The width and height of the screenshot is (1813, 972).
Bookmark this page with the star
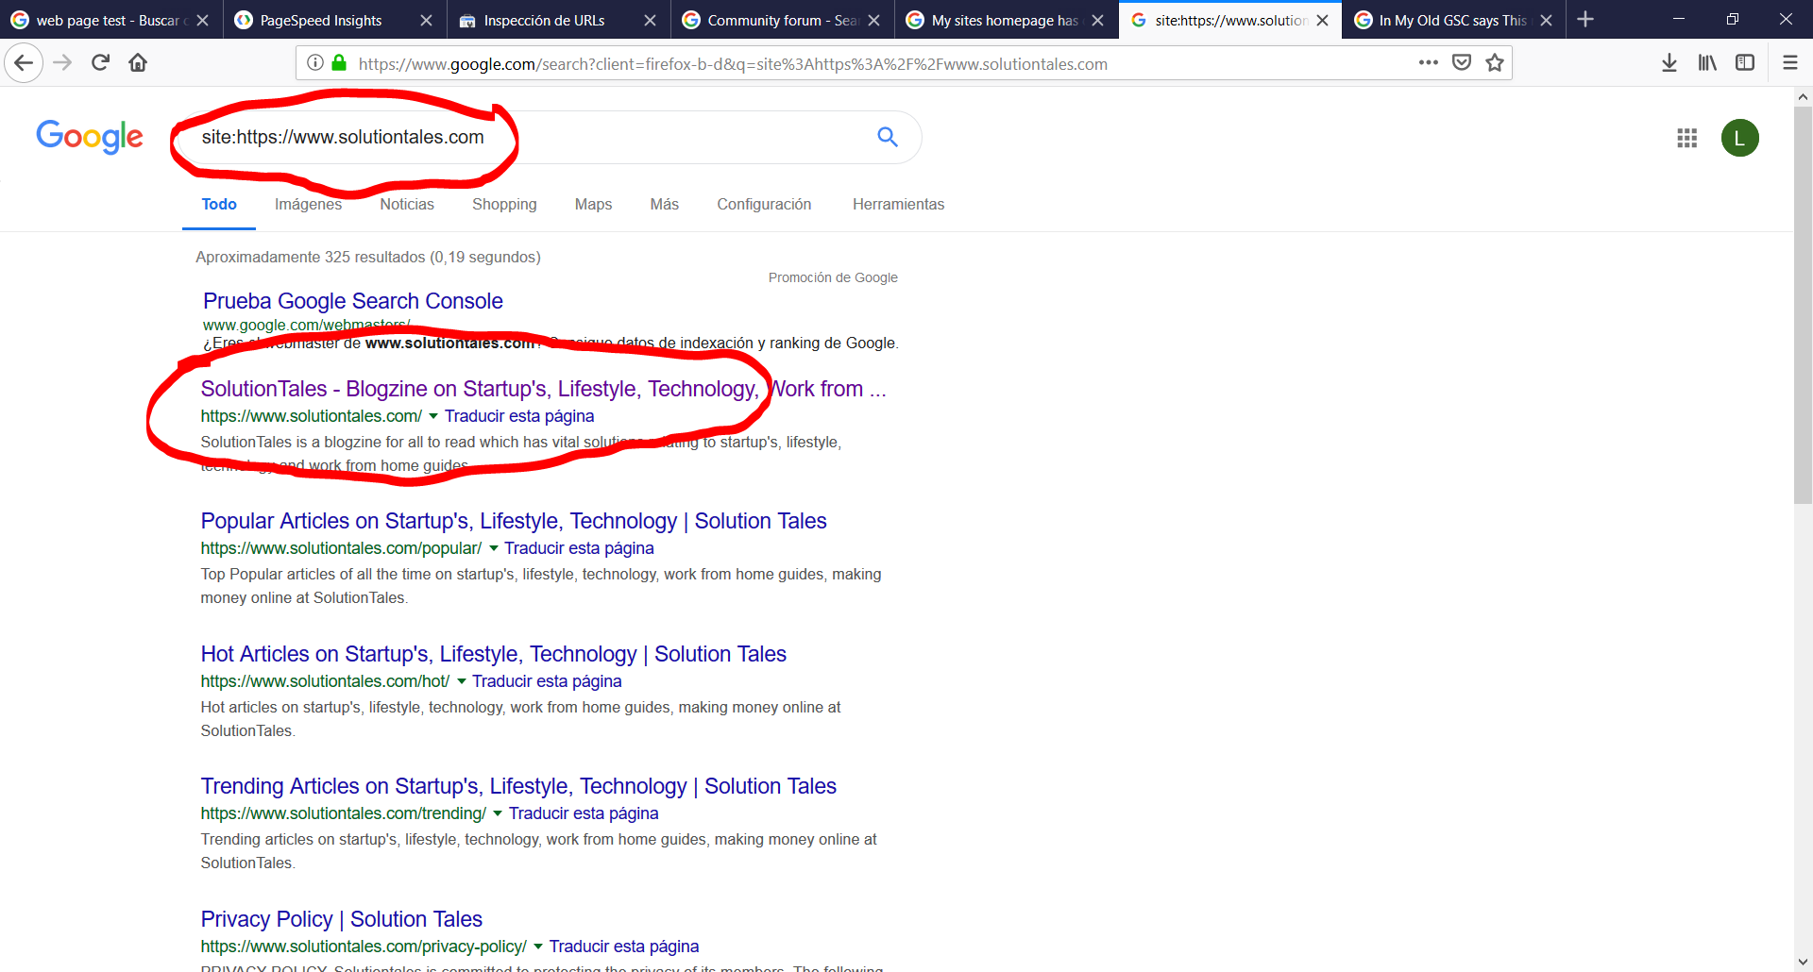tap(1495, 63)
